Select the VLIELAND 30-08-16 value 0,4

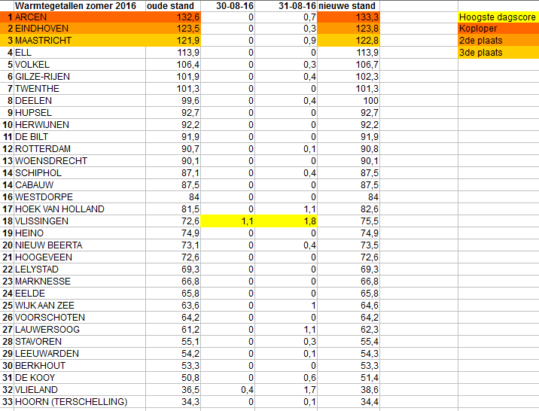pos(229,390)
